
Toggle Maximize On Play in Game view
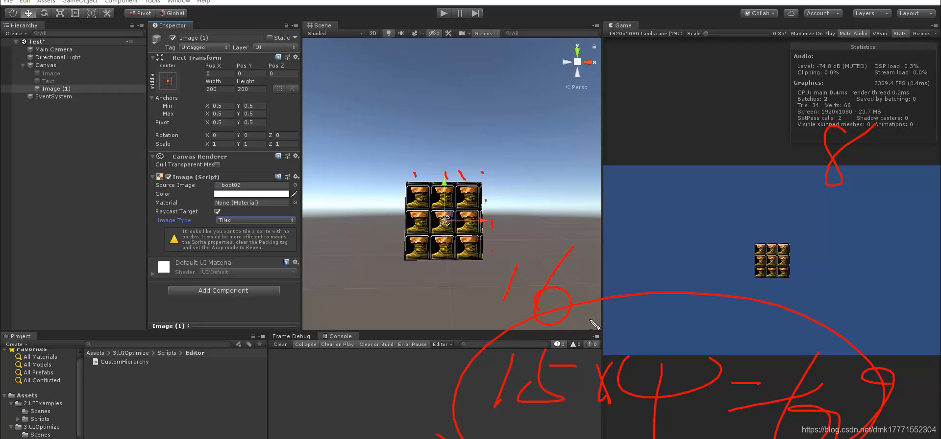click(813, 33)
